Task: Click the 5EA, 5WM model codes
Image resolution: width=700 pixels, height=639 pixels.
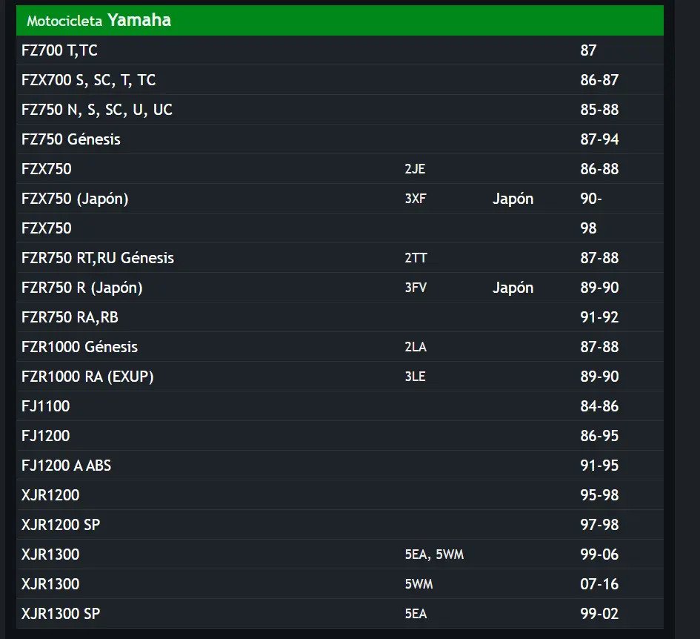Action: 434,554
